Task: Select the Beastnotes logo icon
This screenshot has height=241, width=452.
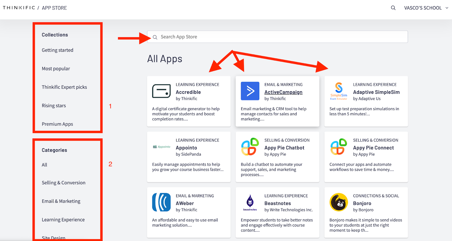Action: [250, 202]
